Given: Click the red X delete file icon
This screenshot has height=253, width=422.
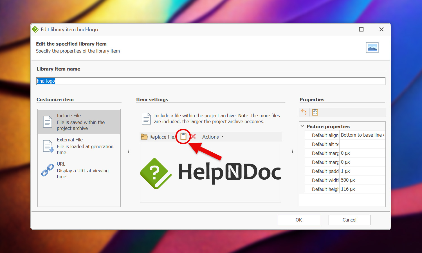Looking at the screenshot, I should coord(193,137).
